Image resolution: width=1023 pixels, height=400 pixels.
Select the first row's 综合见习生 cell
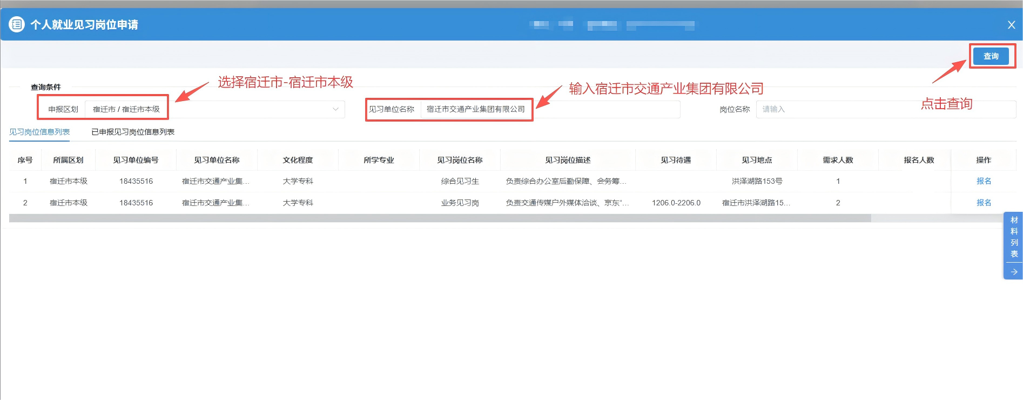[x=460, y=181]
